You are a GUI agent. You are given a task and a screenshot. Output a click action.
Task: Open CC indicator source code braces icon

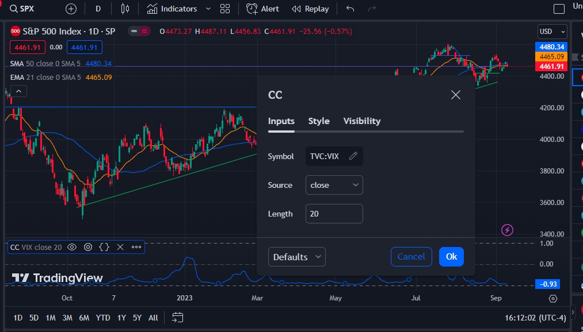tap(104, 247)
